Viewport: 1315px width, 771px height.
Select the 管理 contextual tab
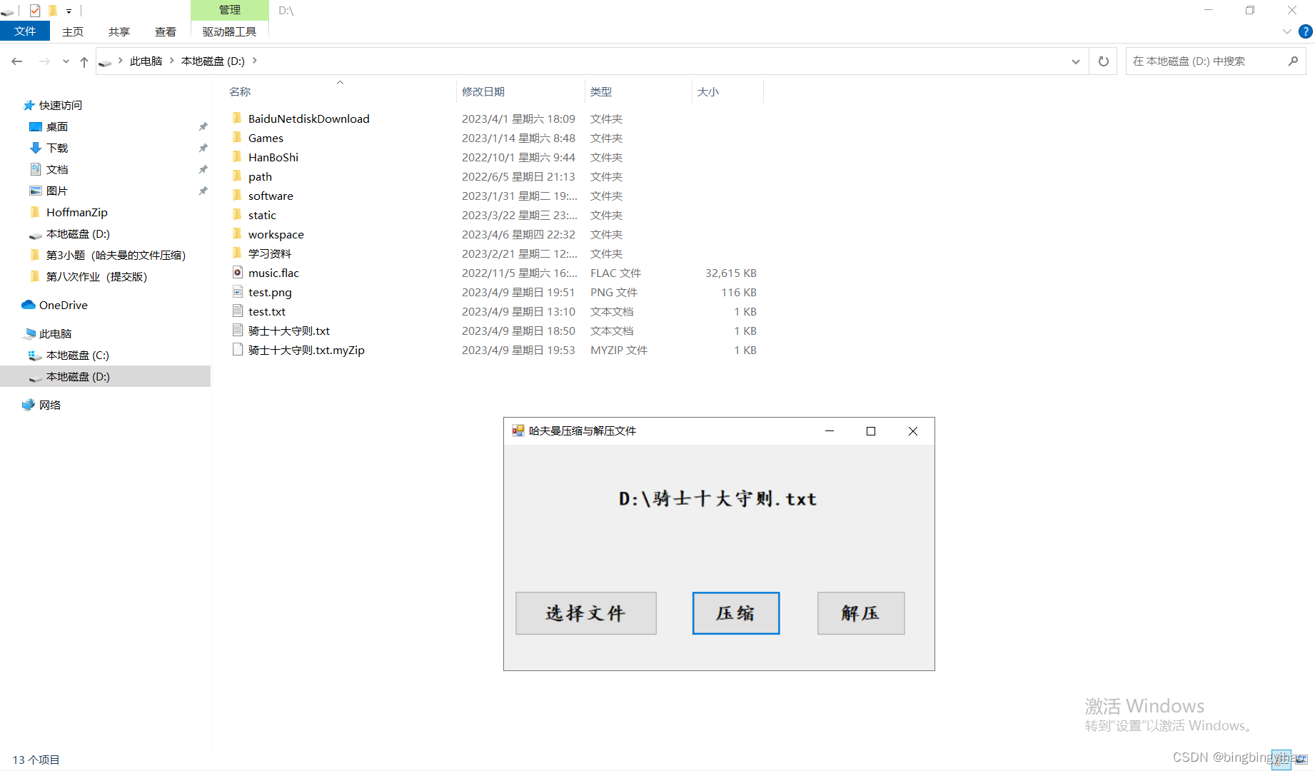click(x=229, y=10)
